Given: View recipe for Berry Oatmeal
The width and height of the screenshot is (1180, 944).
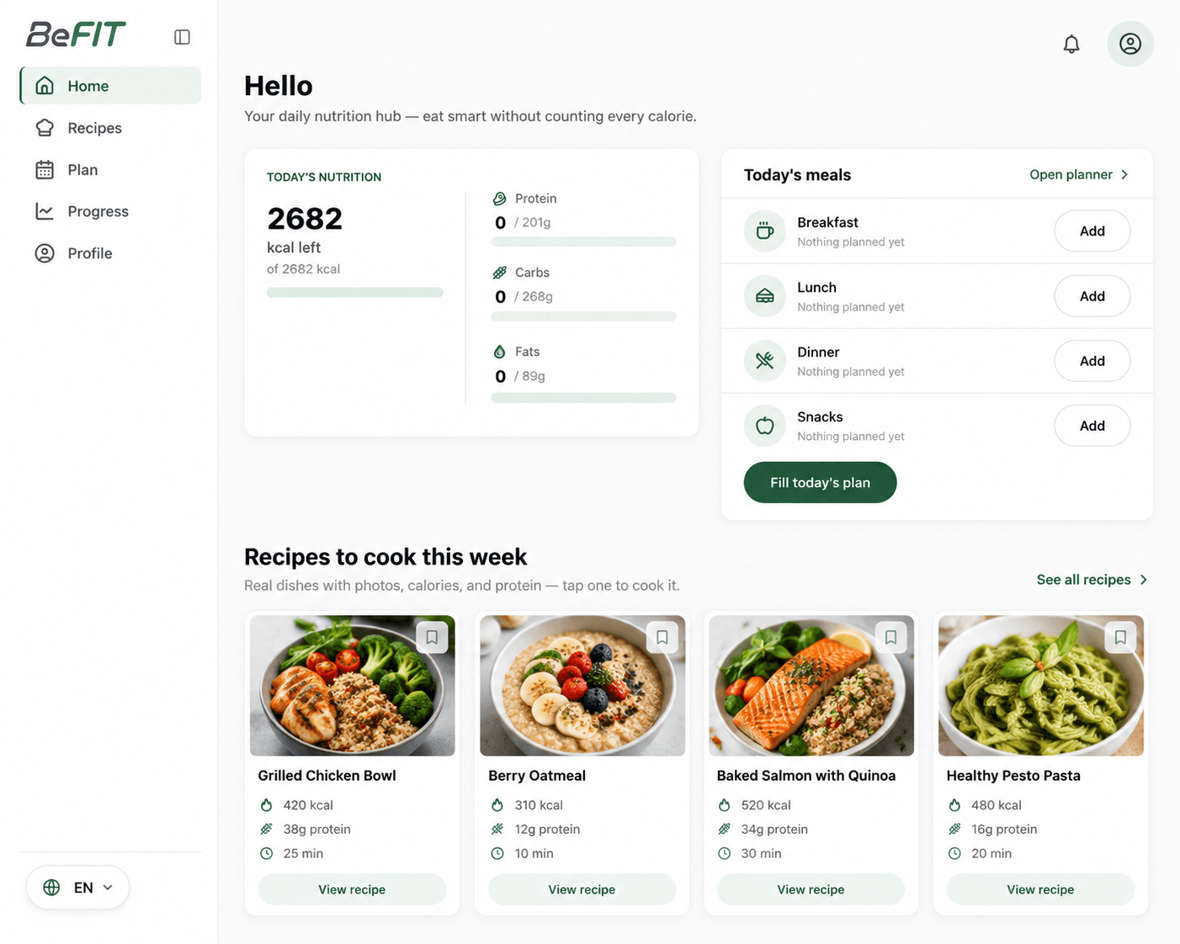Looking at the screenshot, I should click(582, 889).
